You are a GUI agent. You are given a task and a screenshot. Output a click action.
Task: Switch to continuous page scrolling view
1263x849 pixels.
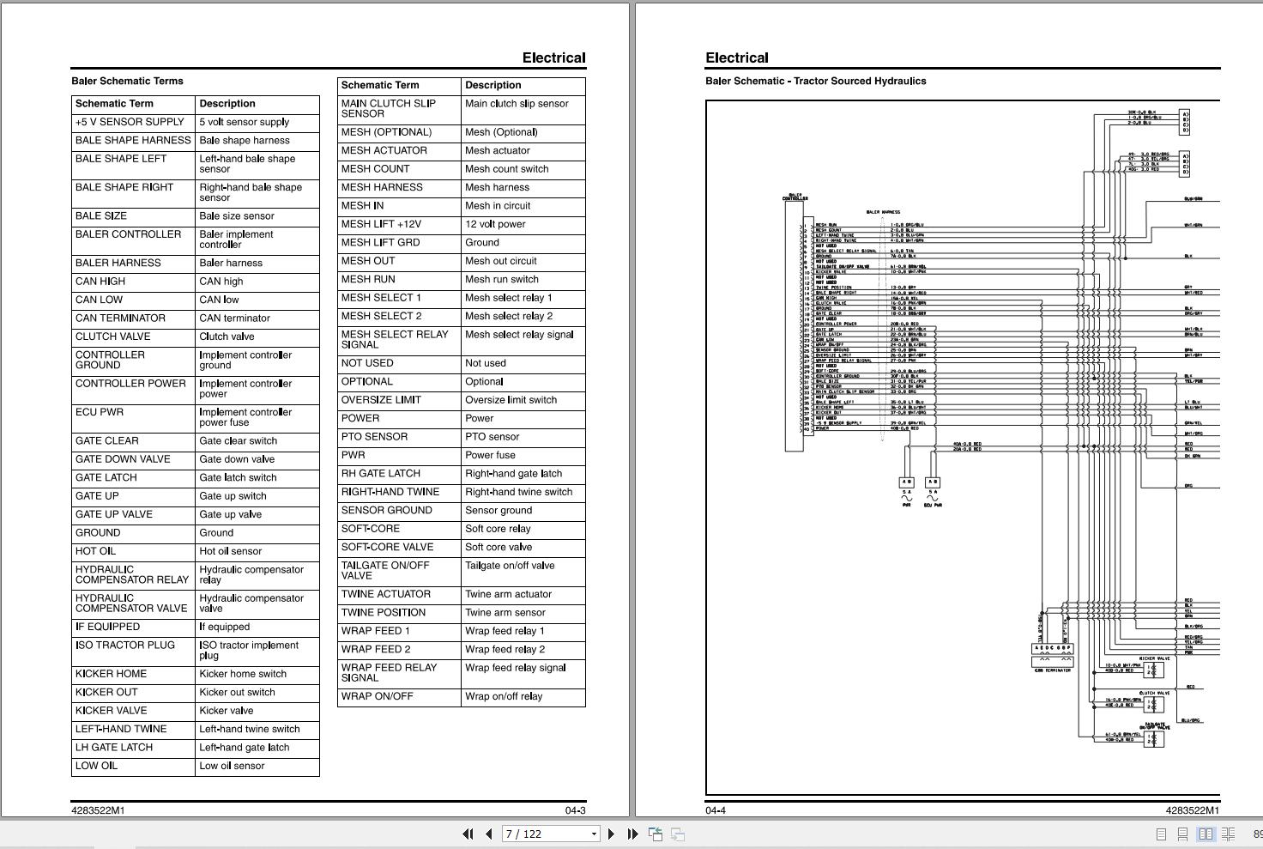click(x=1182, y=834)
